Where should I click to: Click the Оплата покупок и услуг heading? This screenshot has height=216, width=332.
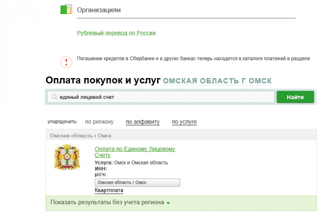click(x=103, y=80)
